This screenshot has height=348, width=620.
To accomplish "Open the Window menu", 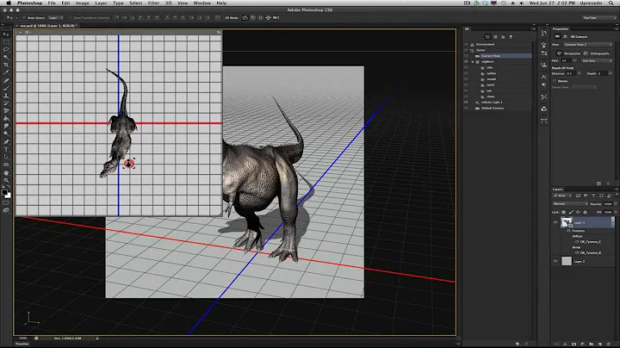I will pyautogui.click(x=202, y=3).
